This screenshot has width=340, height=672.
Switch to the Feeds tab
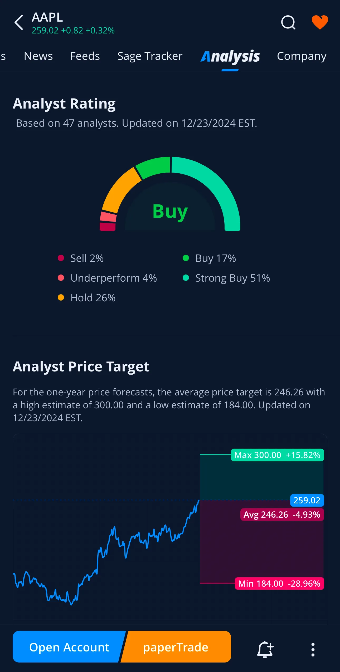pos(85,56)
